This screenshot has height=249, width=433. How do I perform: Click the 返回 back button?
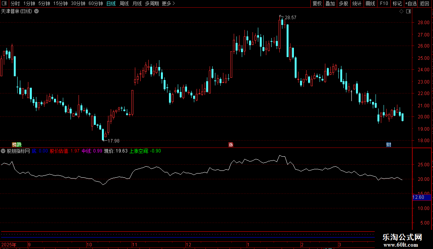(x=425, y=3)
